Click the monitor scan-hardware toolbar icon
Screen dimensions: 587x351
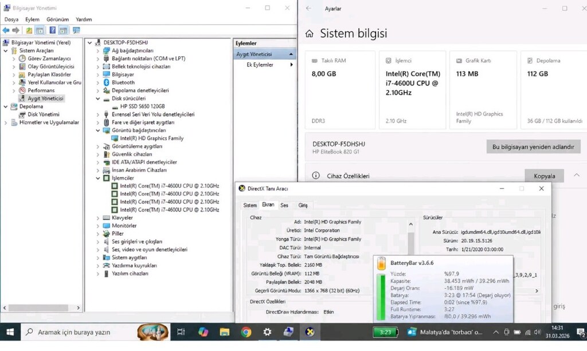point(76,30)
